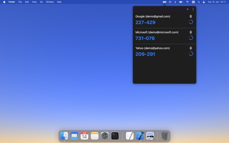The height and width of the screenshot is (143, 229).
Task: Open Control Center icon
Action: pos(204,2)
